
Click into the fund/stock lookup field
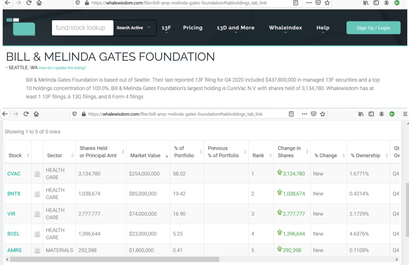pos(83,28)
